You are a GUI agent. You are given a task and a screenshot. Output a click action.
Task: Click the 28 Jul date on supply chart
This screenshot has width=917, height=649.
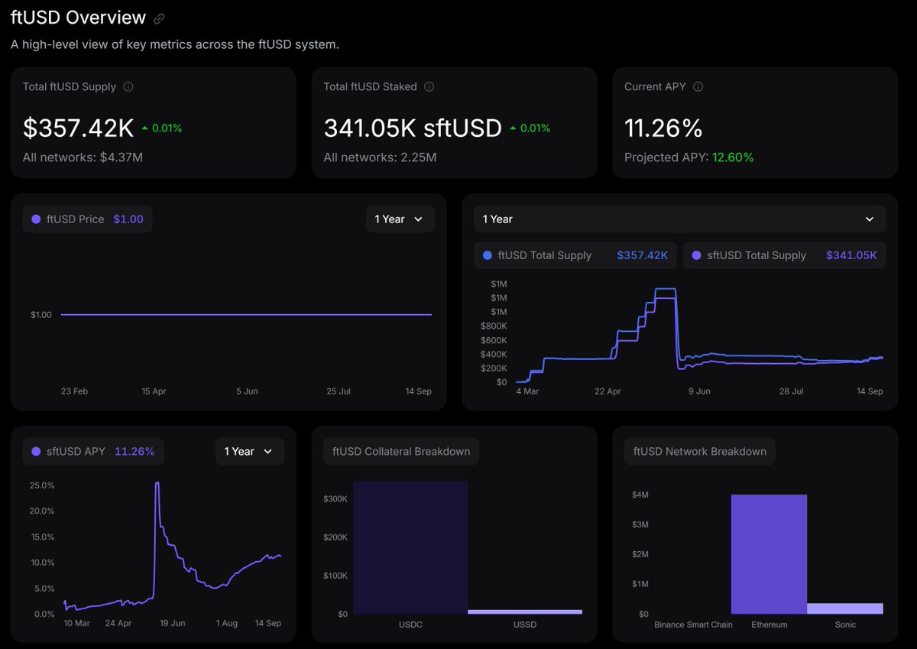coord(792,391)
